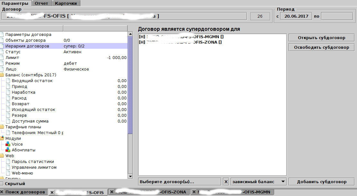357x196 pixels.
Task: Click the Тарифные планы folder icon
Action: click(x=2, y=127)
